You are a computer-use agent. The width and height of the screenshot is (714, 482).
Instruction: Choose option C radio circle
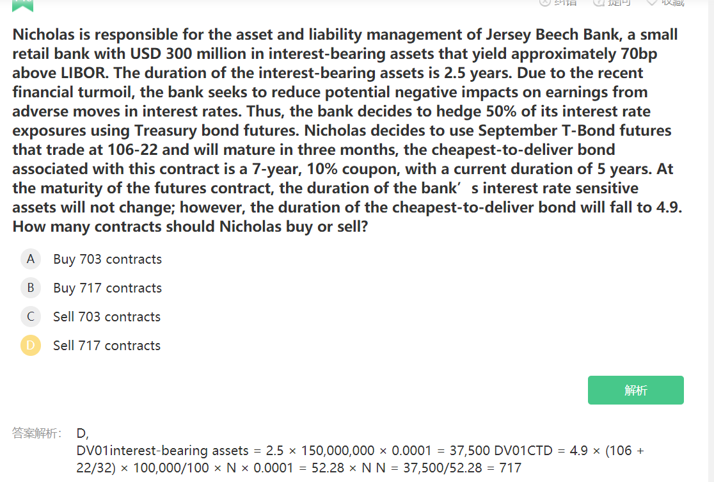point(30,317)
